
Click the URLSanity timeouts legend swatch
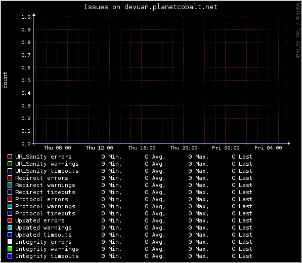point(10,171)
